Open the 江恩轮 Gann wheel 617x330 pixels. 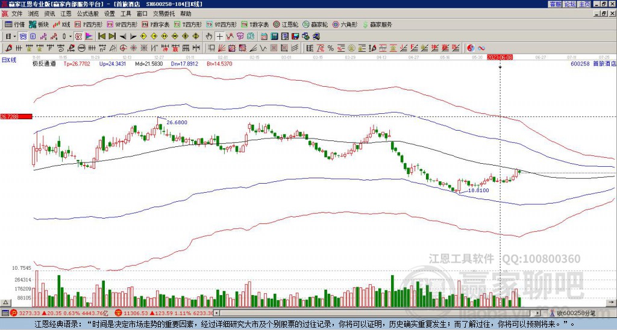coord(286,24)
